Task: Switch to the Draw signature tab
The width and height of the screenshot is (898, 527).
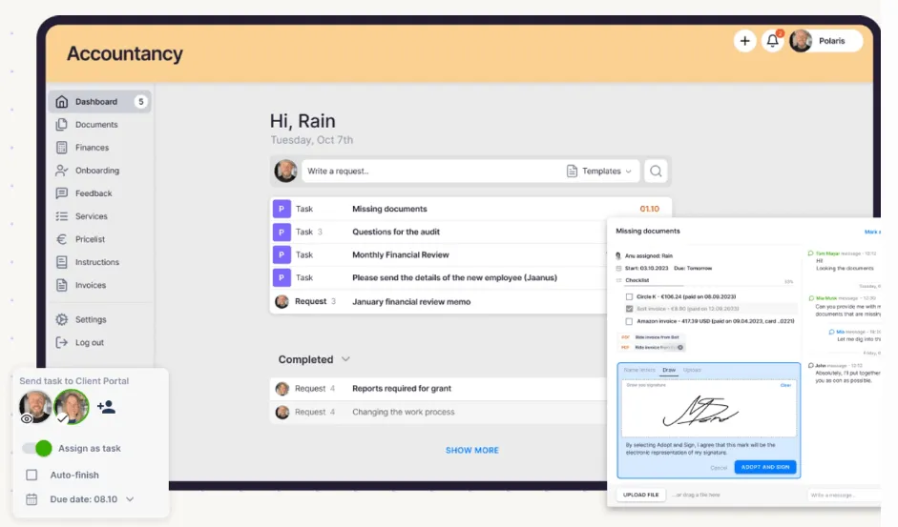Action: click(669, 370)
